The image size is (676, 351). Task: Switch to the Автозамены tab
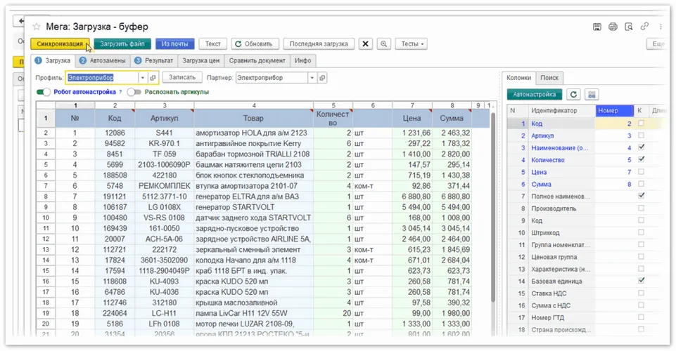[102, 61]
